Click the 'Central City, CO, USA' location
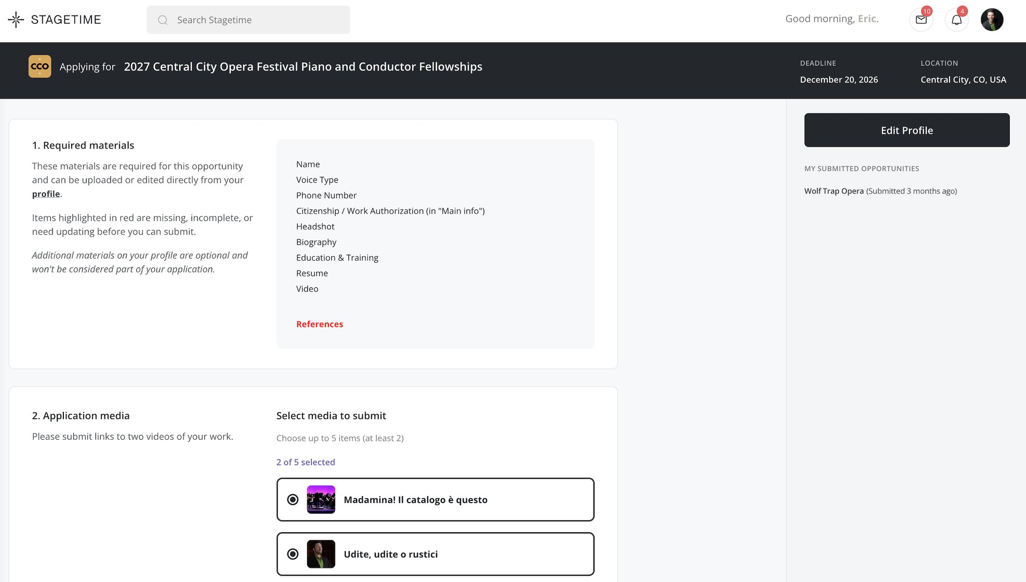1026x582 pixels. coord(963,79)
